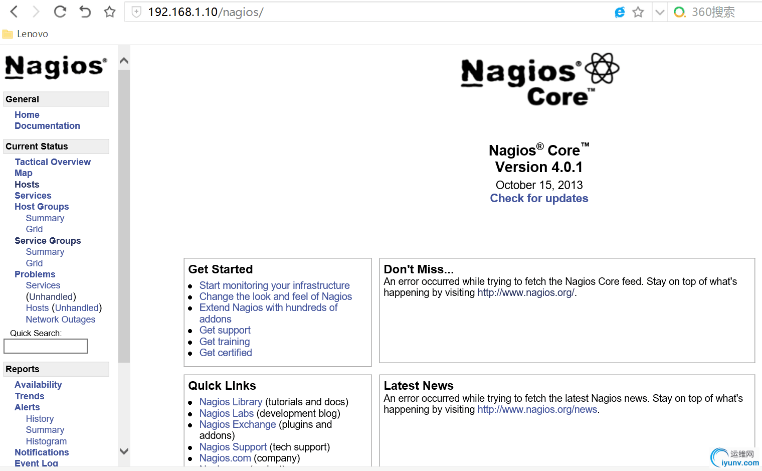Viewport: 762px width, 471px height.
Task: Reload the page with the refresh icon
Action: coord(60,12)
